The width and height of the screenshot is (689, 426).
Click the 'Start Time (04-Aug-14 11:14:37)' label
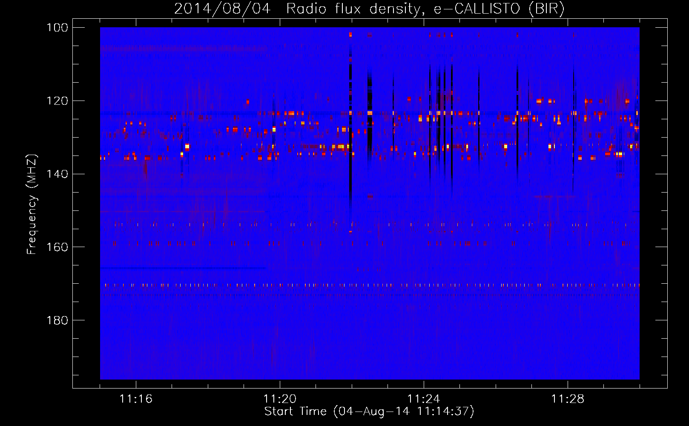coord(369,412)
